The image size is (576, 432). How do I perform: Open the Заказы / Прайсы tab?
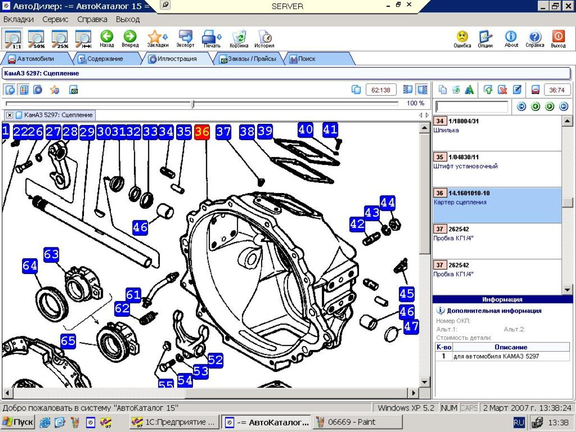[x=247, y=59]
